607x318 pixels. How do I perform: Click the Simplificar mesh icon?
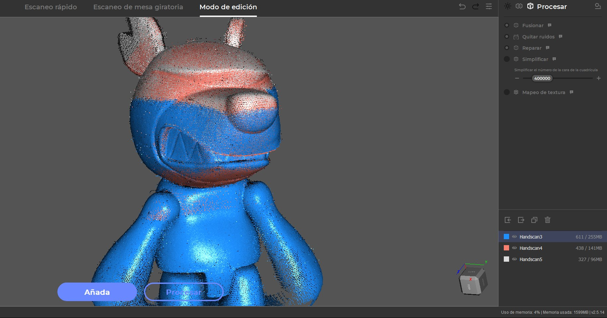point(516,59)
